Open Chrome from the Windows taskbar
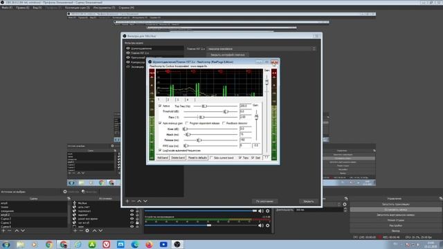443x249 pixels. coord(49,244)
